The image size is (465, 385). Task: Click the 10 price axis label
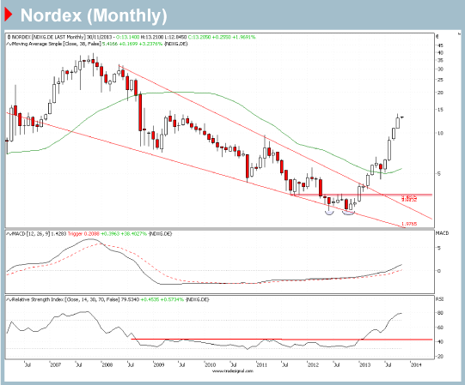coord(440,133)
